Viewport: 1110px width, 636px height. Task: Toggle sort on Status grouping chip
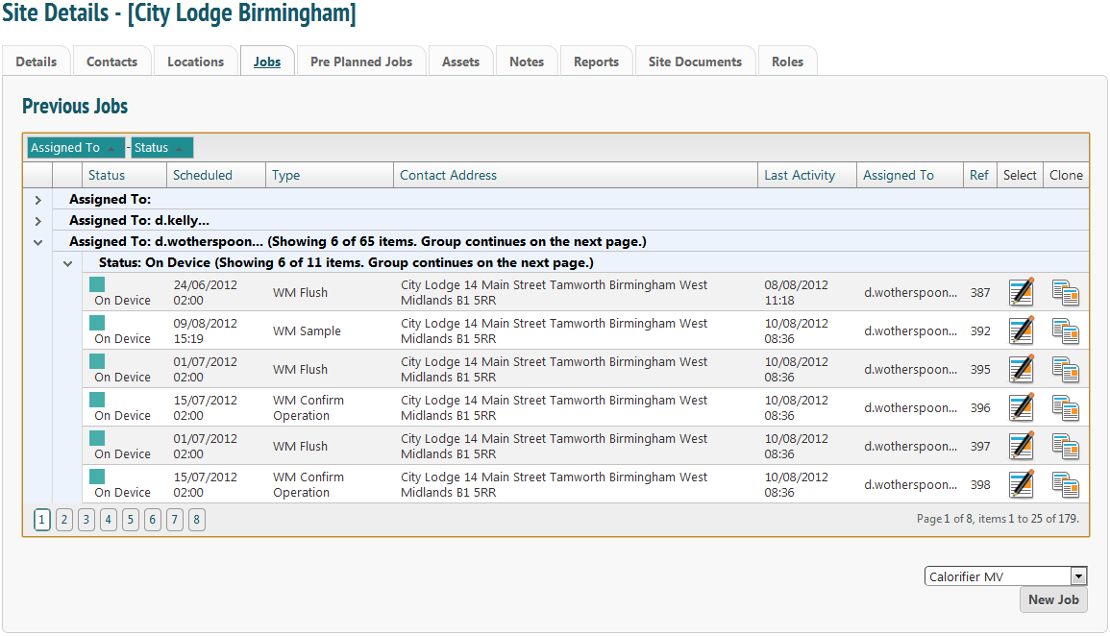tap(161, 147)
